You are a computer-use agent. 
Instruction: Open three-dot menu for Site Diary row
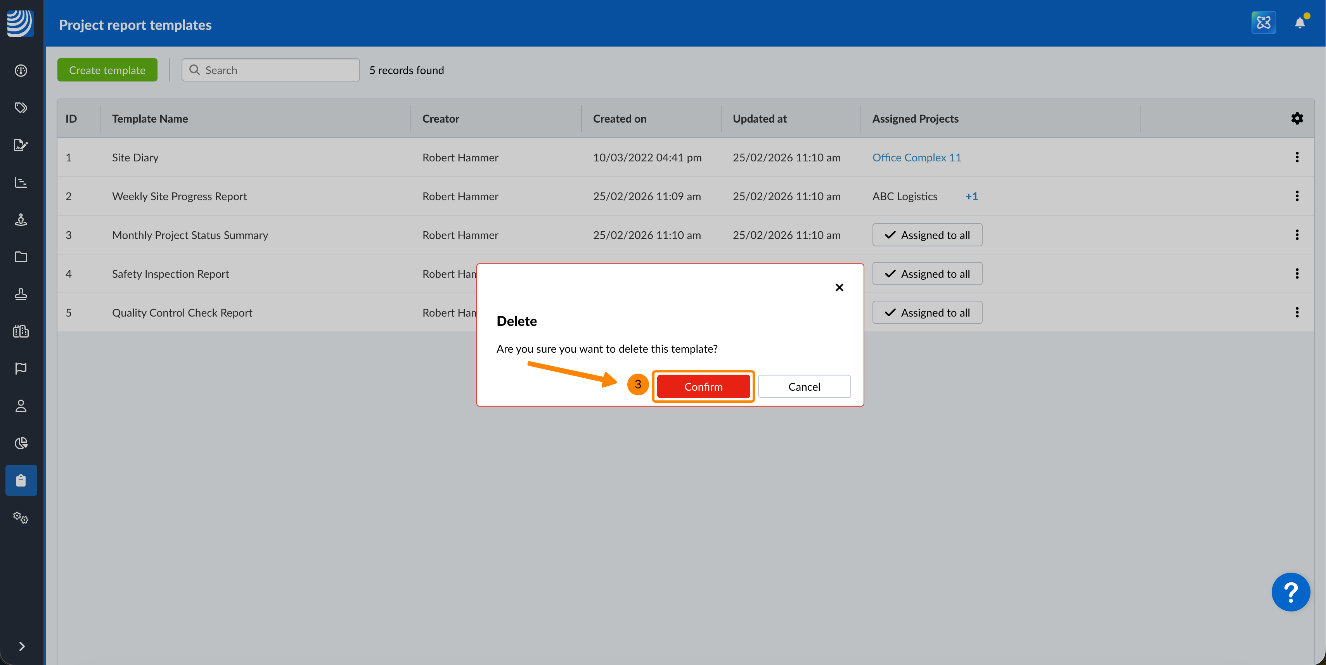coord(1297,158)
